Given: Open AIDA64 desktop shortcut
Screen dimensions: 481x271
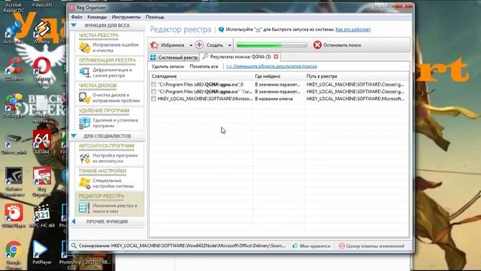Looking at the screenshot, I should pyautogui.click(x=42, y=142).
